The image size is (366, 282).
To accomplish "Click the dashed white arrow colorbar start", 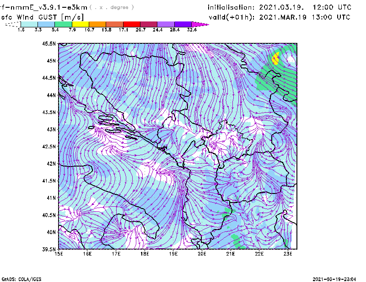I will (x=13, y=24).
